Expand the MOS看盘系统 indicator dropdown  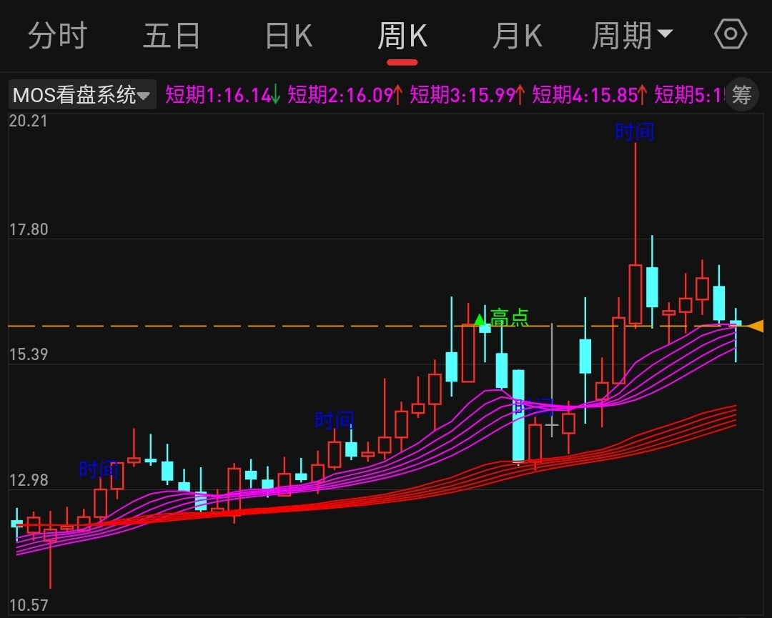[x=82, y=94]
